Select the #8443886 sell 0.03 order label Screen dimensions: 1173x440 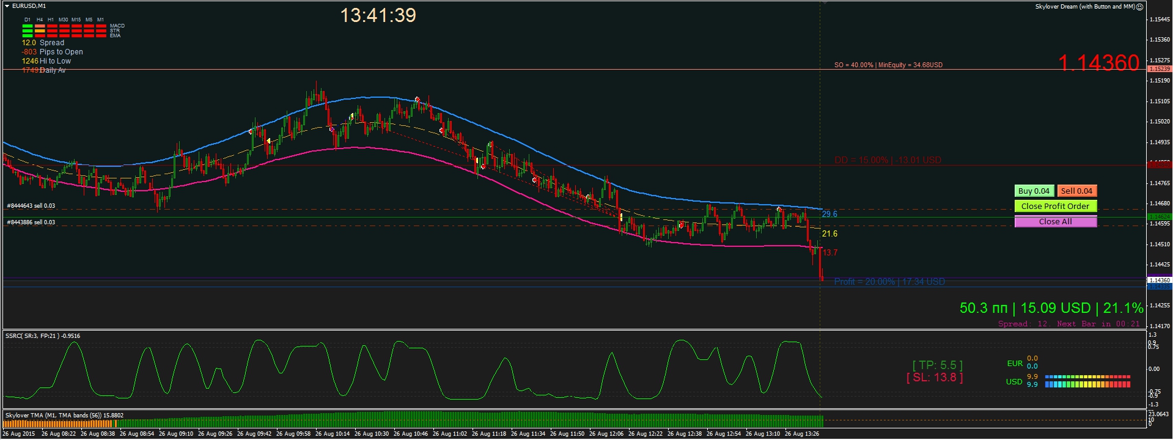pyautogui.click(x=31, y=222)
